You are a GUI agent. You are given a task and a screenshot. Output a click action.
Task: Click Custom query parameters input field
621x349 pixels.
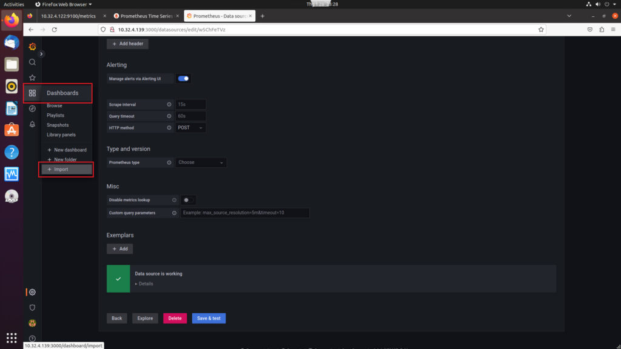(x=245, y=213)
